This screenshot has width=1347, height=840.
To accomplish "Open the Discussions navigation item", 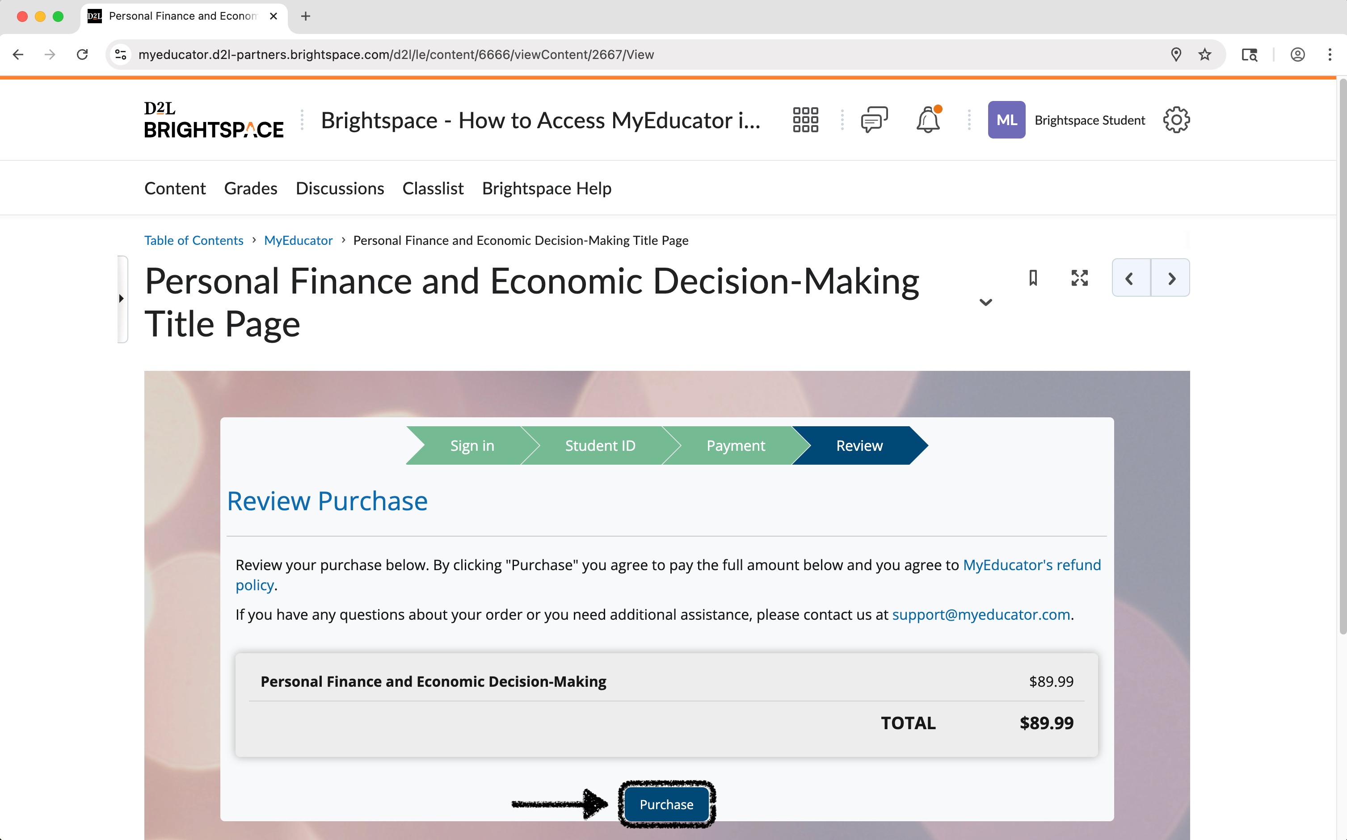I will (x=340, y=189).
